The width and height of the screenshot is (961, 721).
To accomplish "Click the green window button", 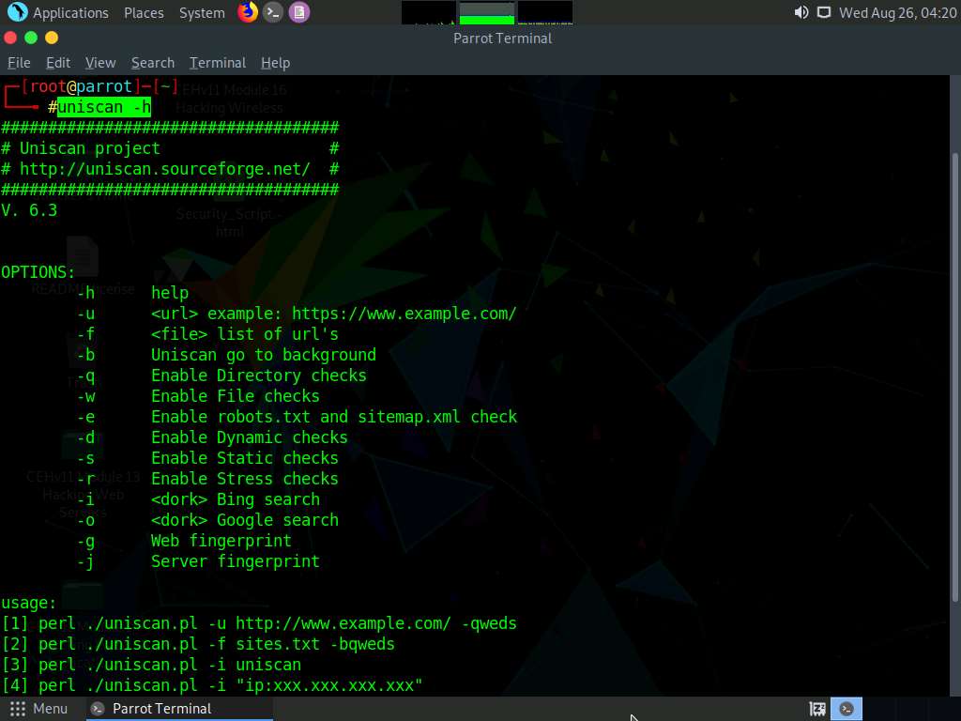I will 31,38.
